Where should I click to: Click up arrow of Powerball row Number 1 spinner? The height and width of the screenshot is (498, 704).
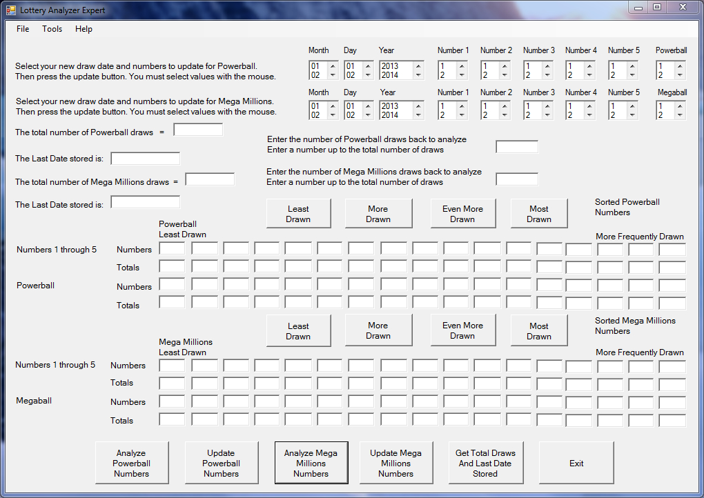click(x=462, y=66)
